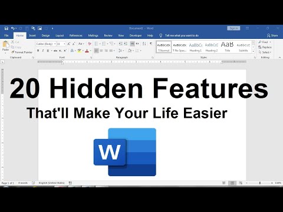Apply subscript formatting

point(61,51)
